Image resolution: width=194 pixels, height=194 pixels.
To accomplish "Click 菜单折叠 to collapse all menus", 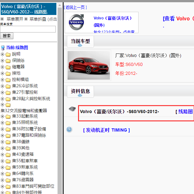I will click(38, 19).
